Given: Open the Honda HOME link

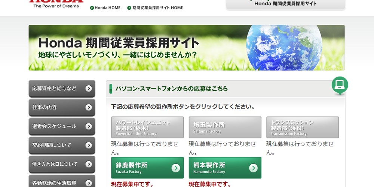Looking at the screenshot, I should pos(107,7).
